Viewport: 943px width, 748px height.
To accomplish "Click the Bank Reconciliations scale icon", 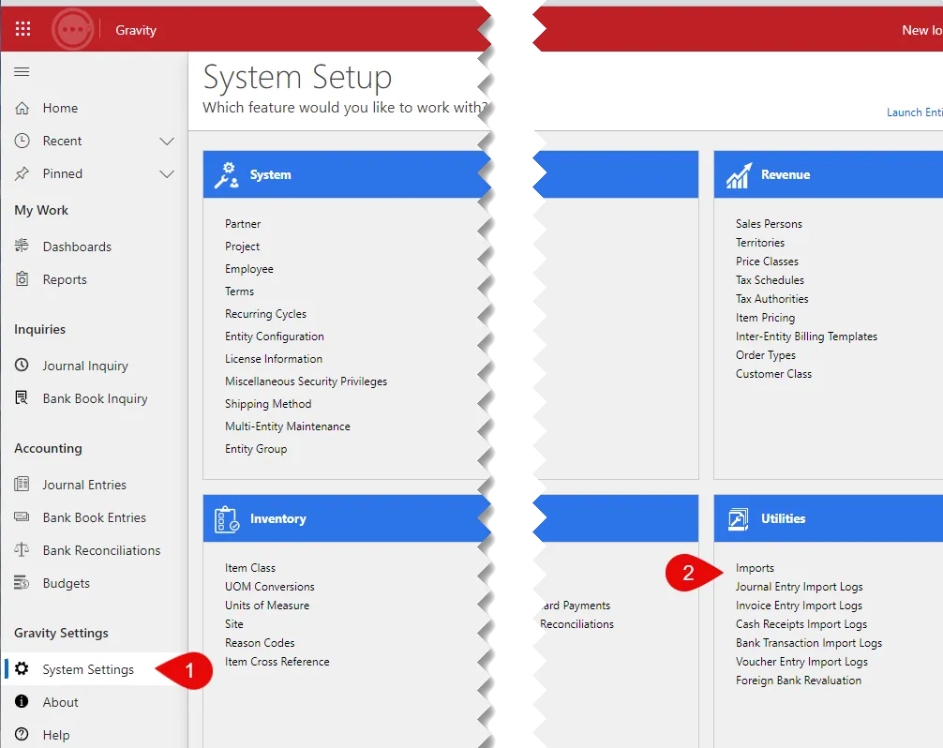I will 22,549.
